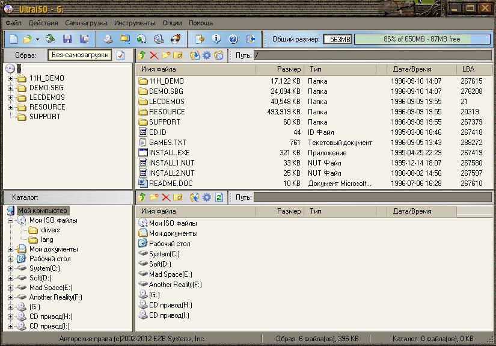Expand the System(C:) drive node
The image size is (496, 346).
click(11, 268)
